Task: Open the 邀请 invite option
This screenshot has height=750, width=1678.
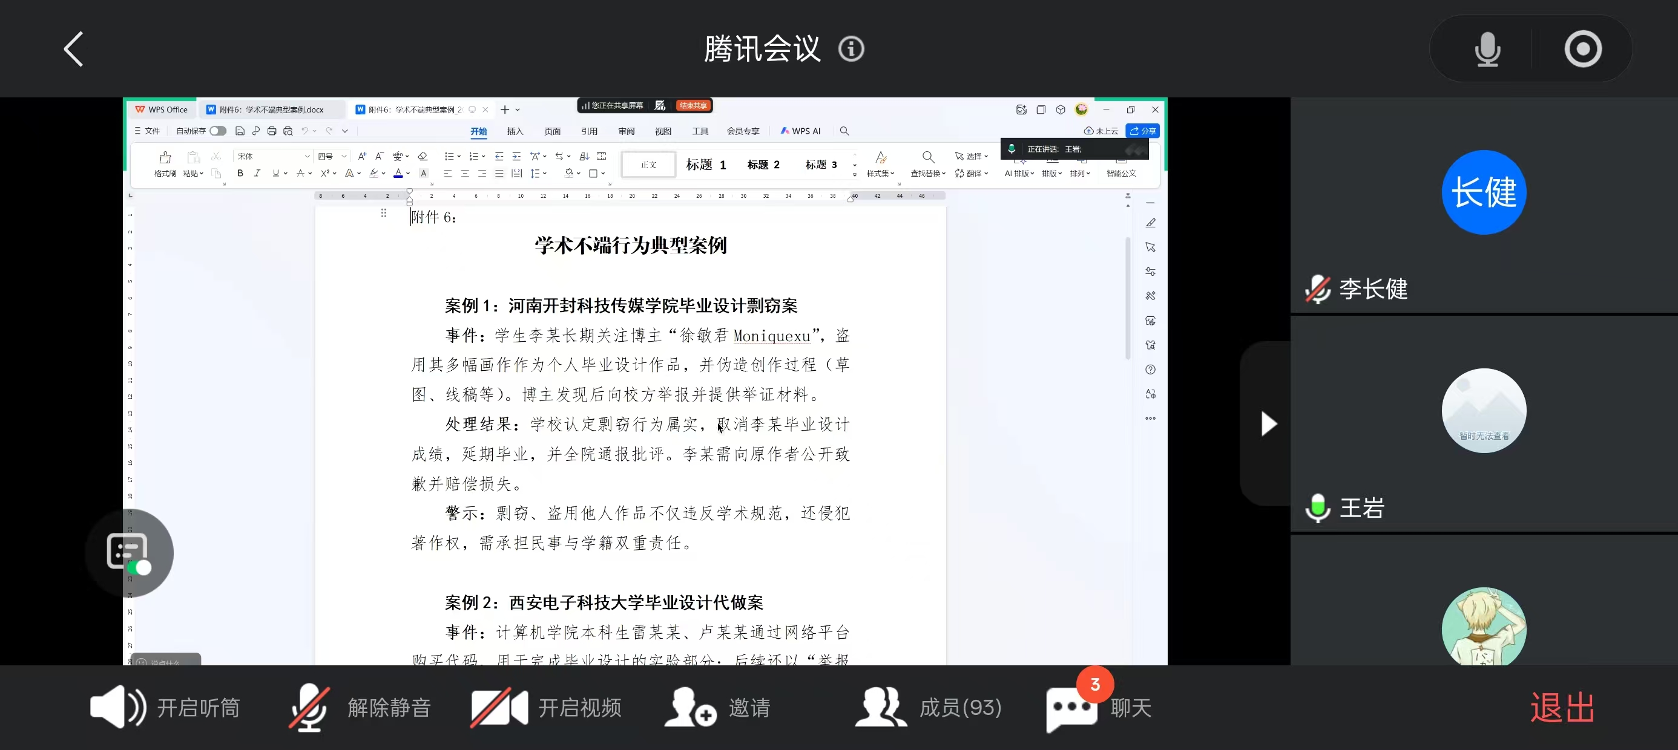Action: [x=718, y=707]
